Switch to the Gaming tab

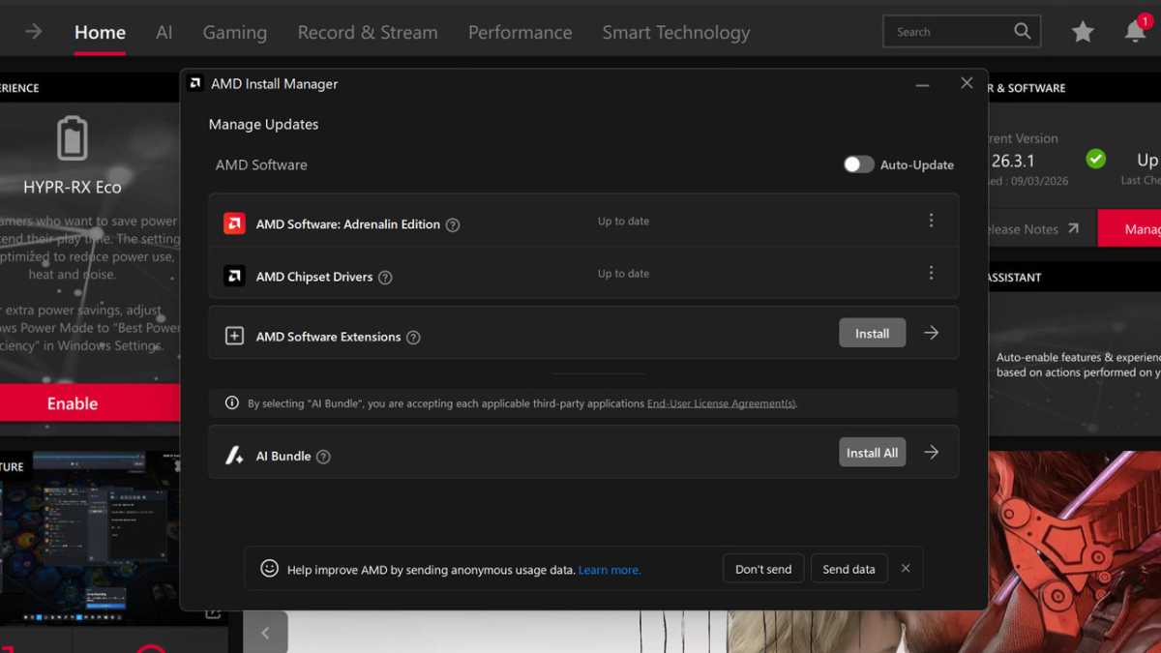point(234,32)
